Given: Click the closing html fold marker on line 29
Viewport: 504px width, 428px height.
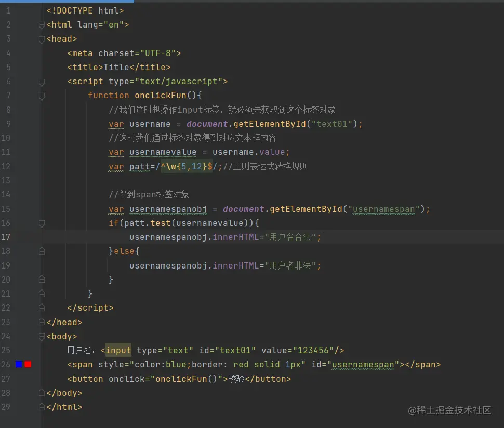Looking at the screenshot, I should click(42, 407).
